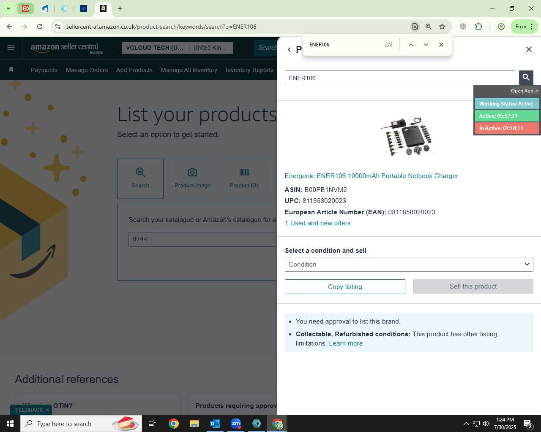Switch to the fourth dark-blue browser tab
The height and width of the screenshot is (432, 541).
pos(84,8)
